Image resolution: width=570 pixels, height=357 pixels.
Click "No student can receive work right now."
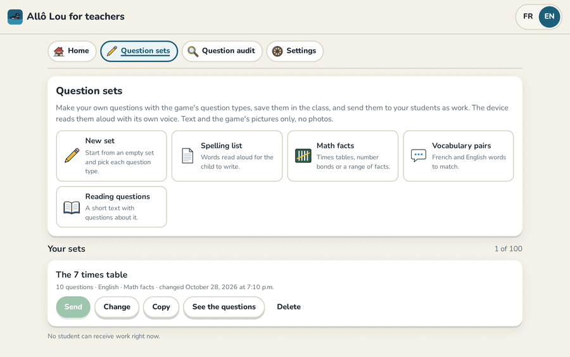[104, 336]
